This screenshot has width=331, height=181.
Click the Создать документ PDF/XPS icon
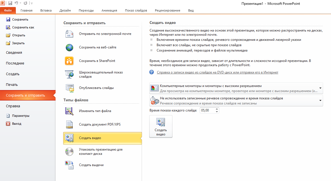[x=69, y=125]
